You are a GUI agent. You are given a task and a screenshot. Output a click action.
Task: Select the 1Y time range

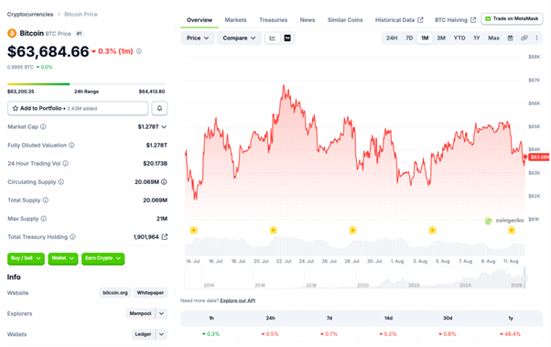[x=477, y=38]
